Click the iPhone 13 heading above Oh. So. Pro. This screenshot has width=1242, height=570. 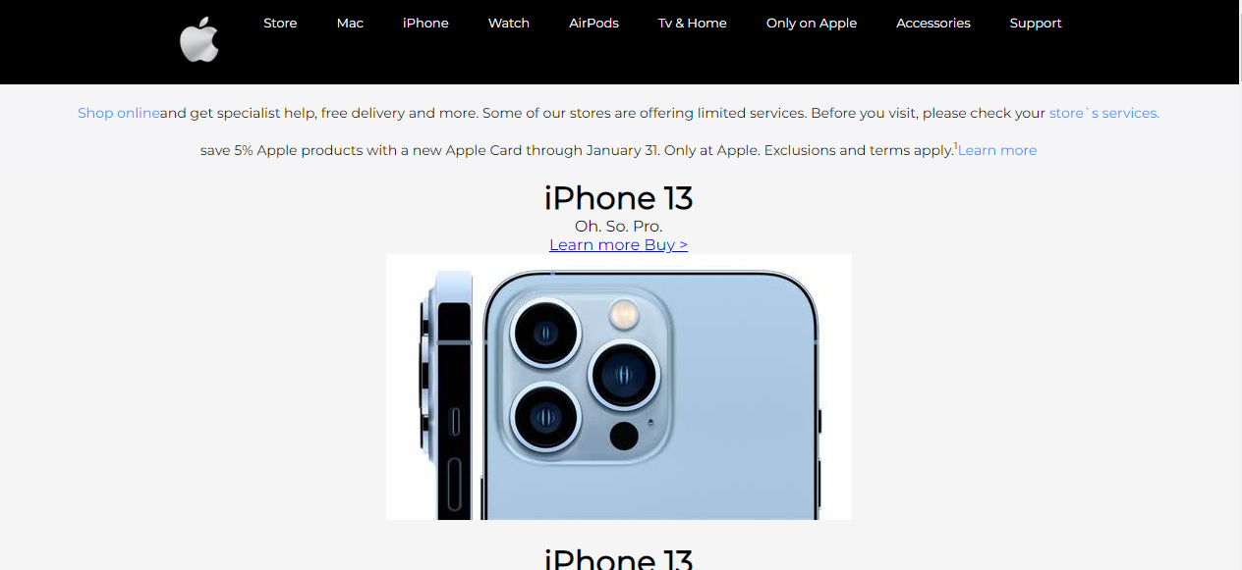point(619,198)
